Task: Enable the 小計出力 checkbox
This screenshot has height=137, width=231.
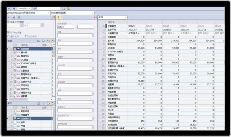Action: pos(26,37)
